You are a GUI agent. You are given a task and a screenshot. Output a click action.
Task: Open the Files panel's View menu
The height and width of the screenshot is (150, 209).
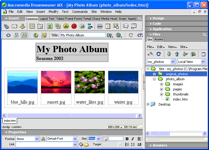(x=172, y=47)
